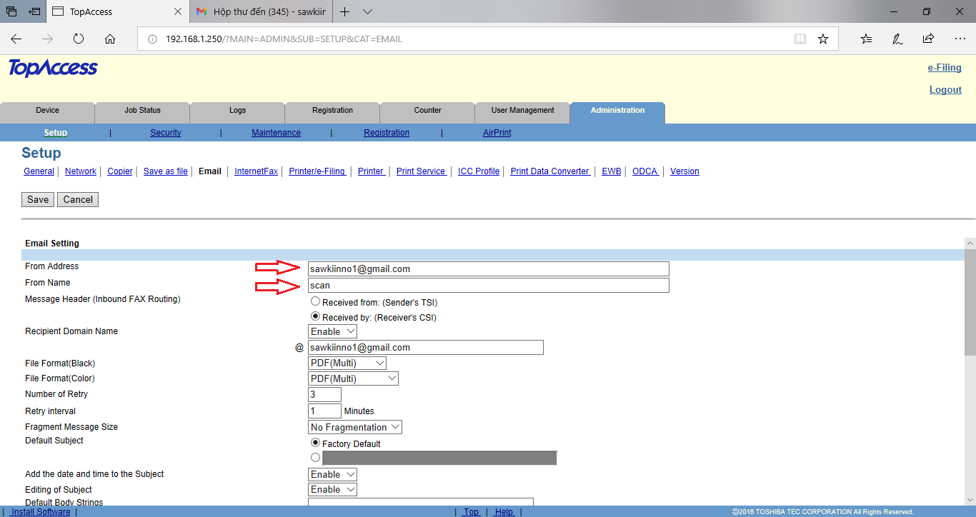Click the From Address input field
The width and height of the screenshot is (976, 517).
[489, 268]
